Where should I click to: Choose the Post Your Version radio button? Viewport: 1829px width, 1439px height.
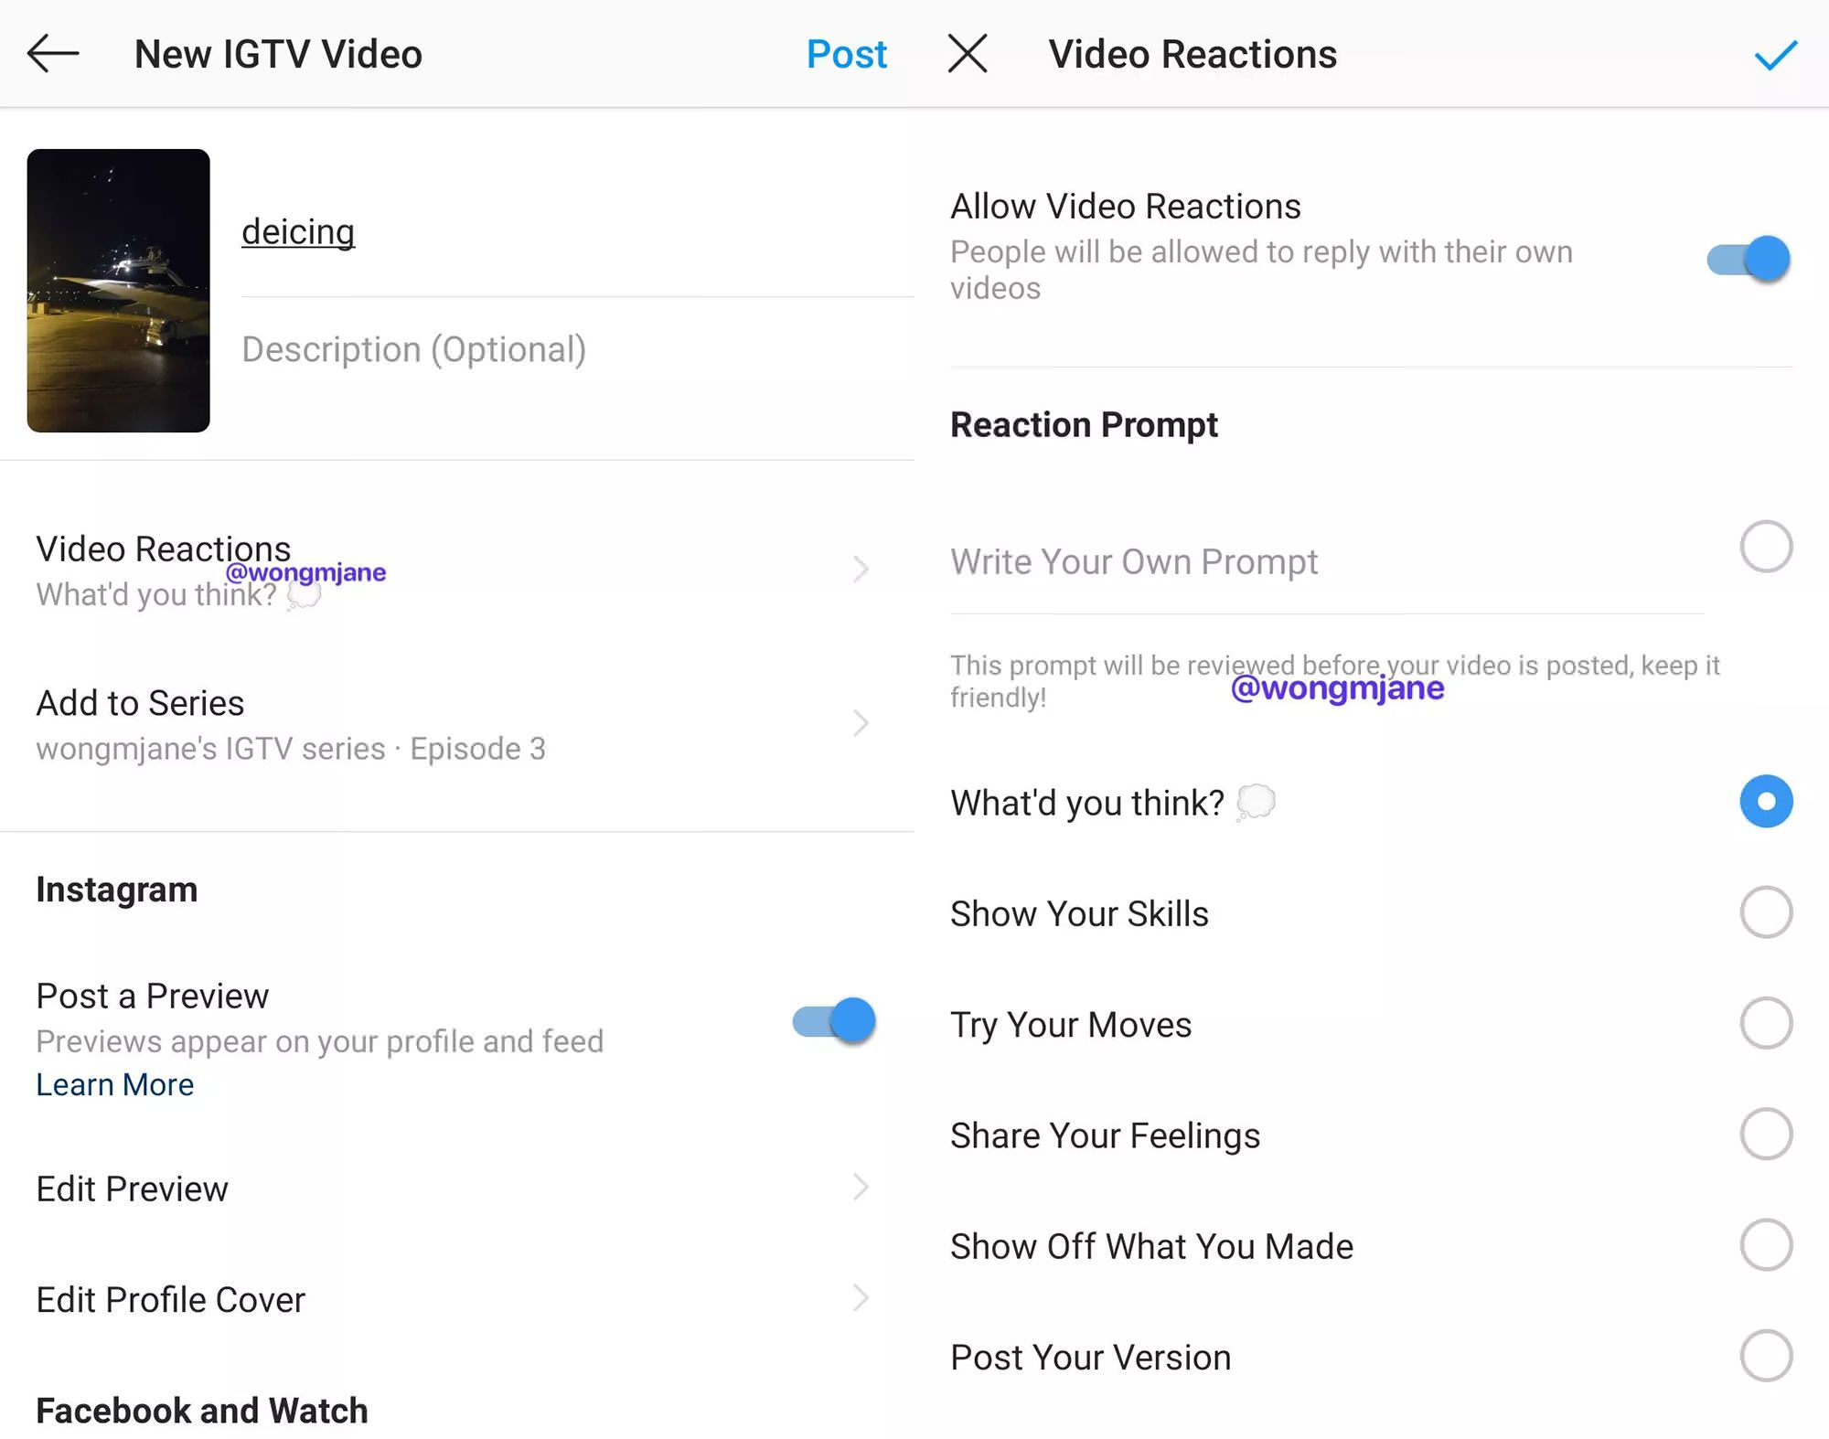(1765, 1356)
